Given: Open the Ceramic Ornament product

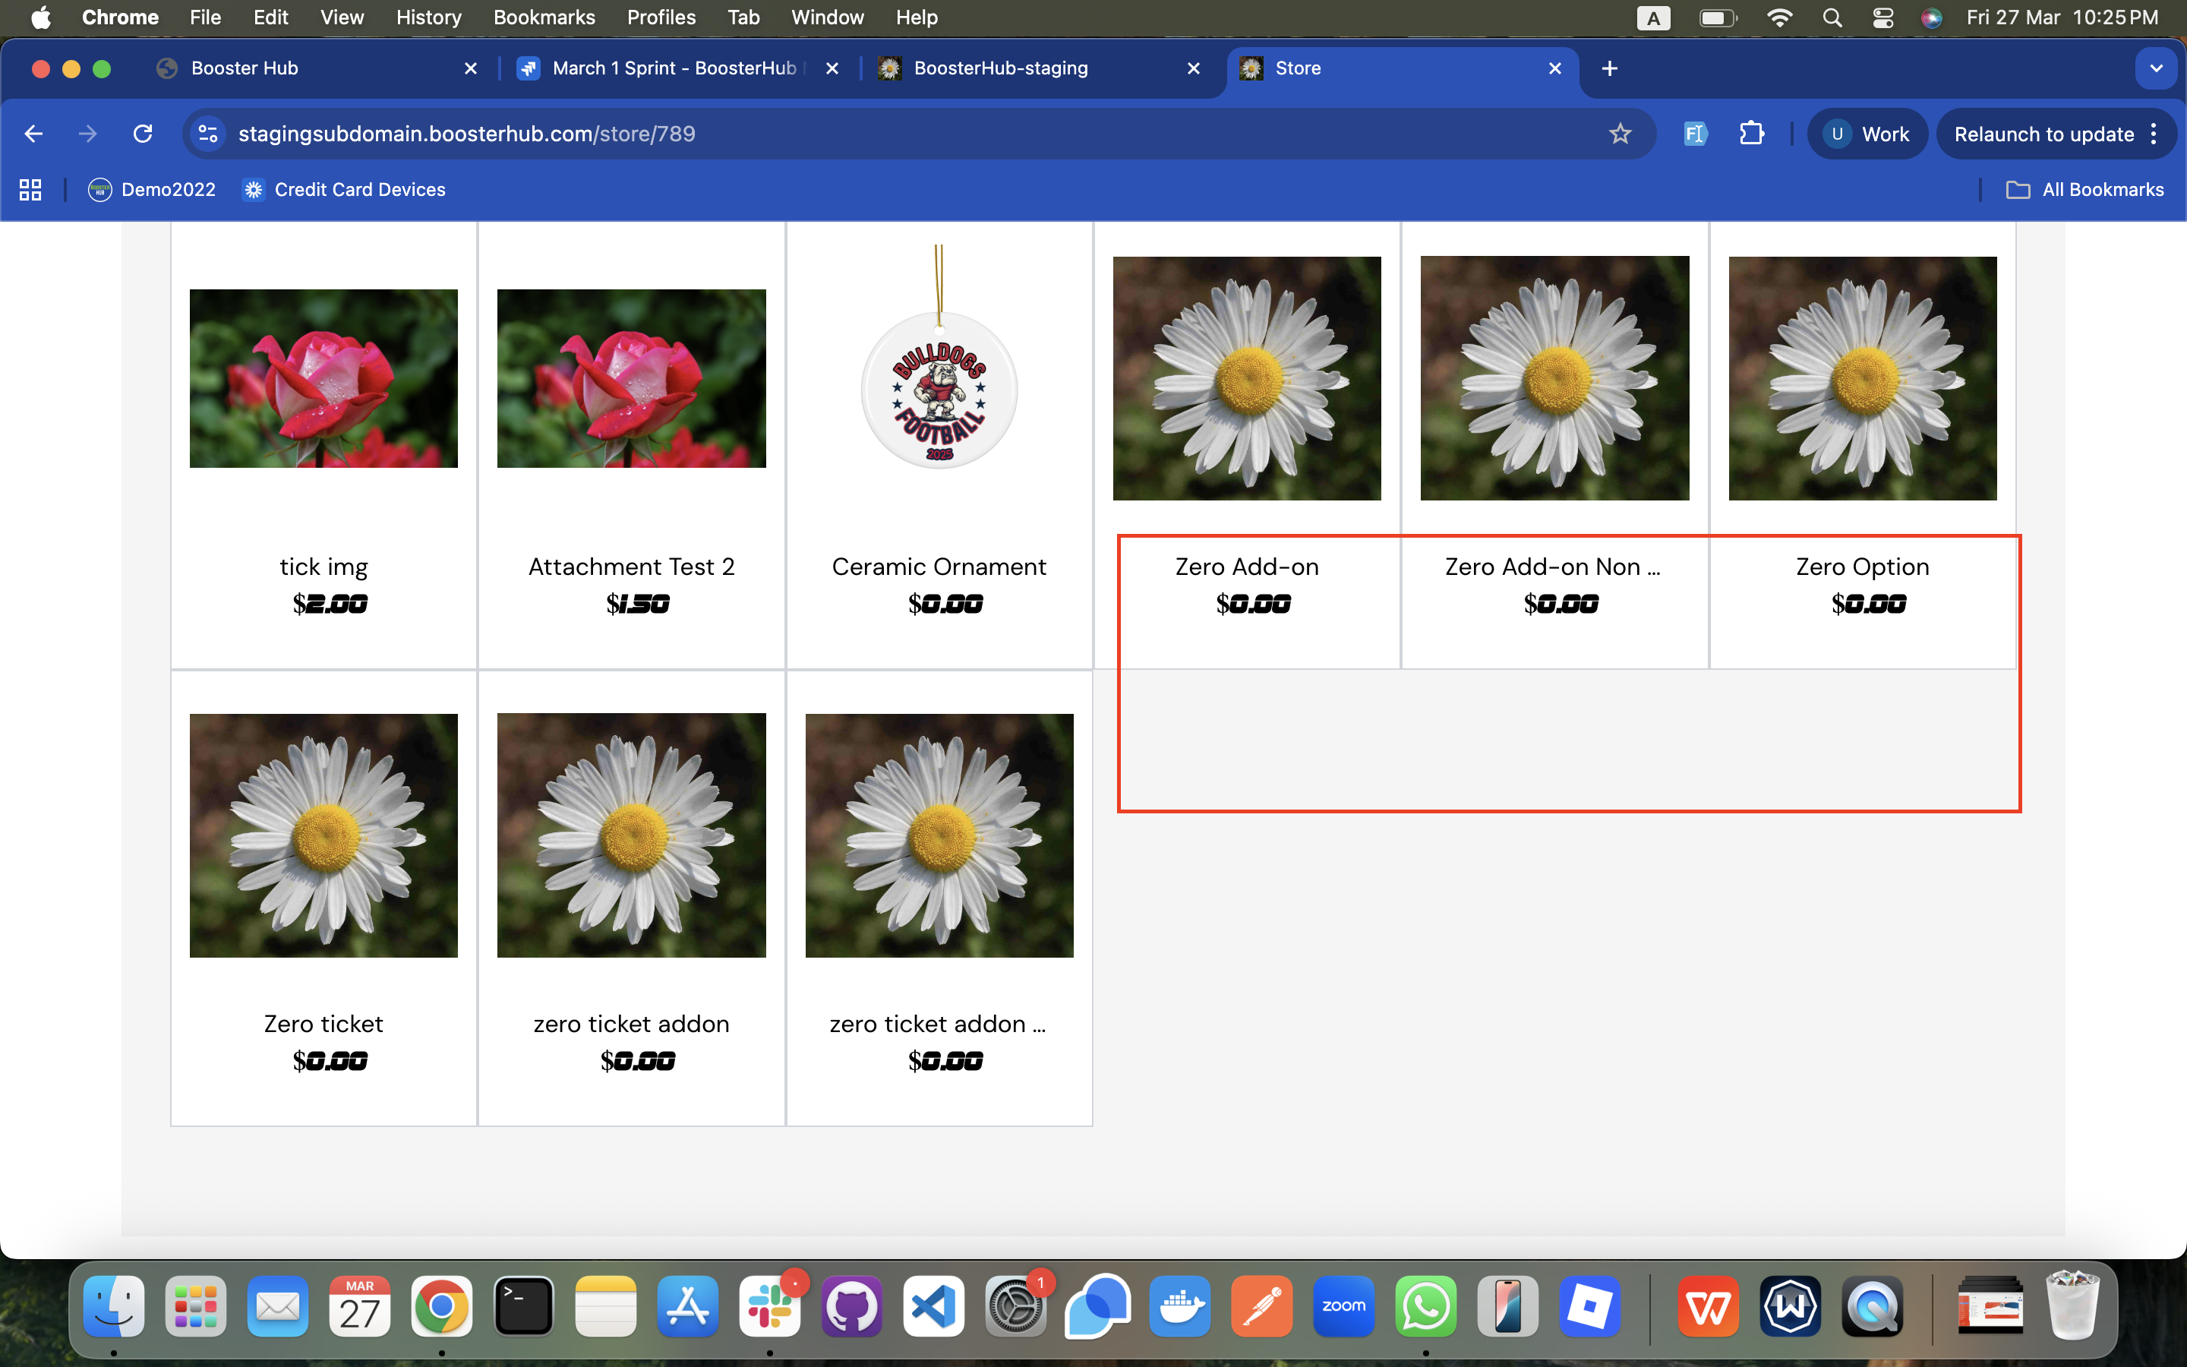Looking at the screenshot, I should point(939,445).
